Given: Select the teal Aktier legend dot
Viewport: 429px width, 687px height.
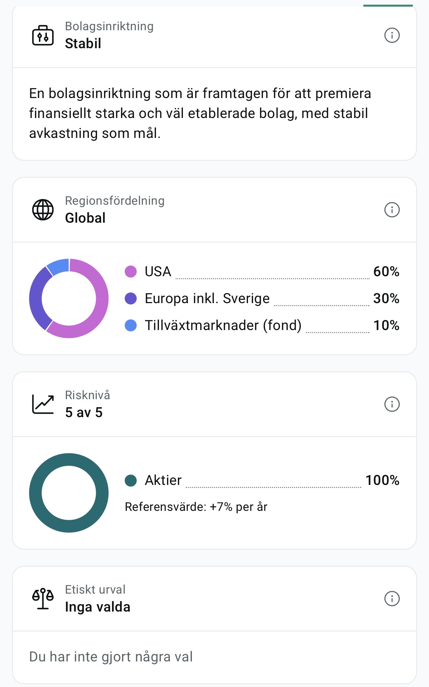Looking at the screenshot, I should coord(131,480).
